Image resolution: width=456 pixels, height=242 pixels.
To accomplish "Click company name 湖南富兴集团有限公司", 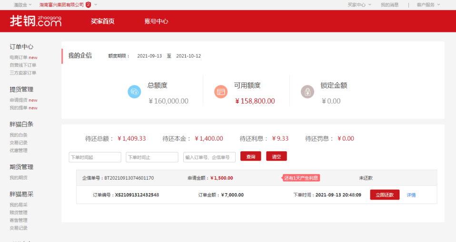I will point(62,5).
